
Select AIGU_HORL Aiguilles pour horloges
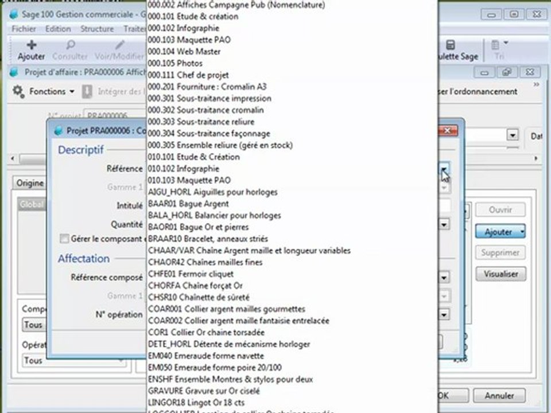tap(212, 192)
